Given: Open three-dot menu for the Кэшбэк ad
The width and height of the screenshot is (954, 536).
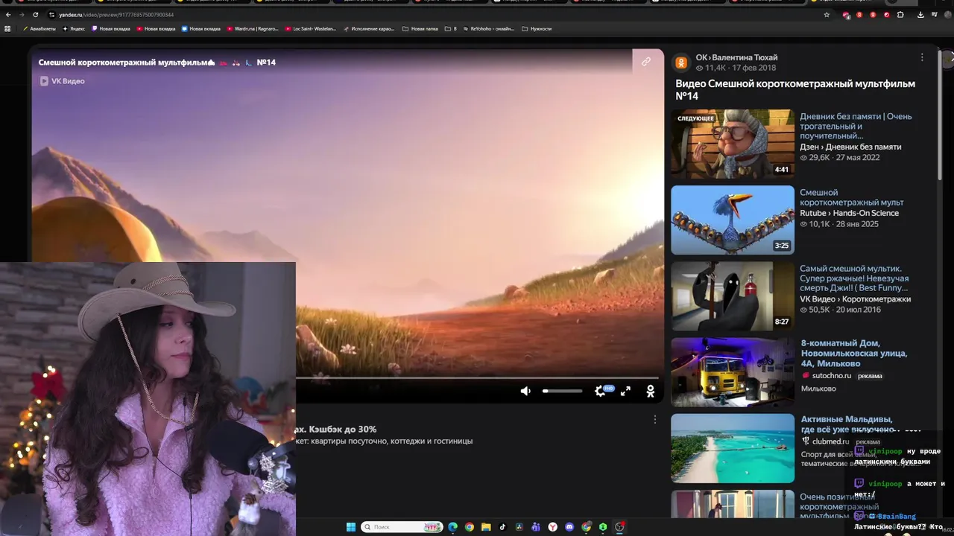Looking at the screenshot, I should [x=655, y=420].
